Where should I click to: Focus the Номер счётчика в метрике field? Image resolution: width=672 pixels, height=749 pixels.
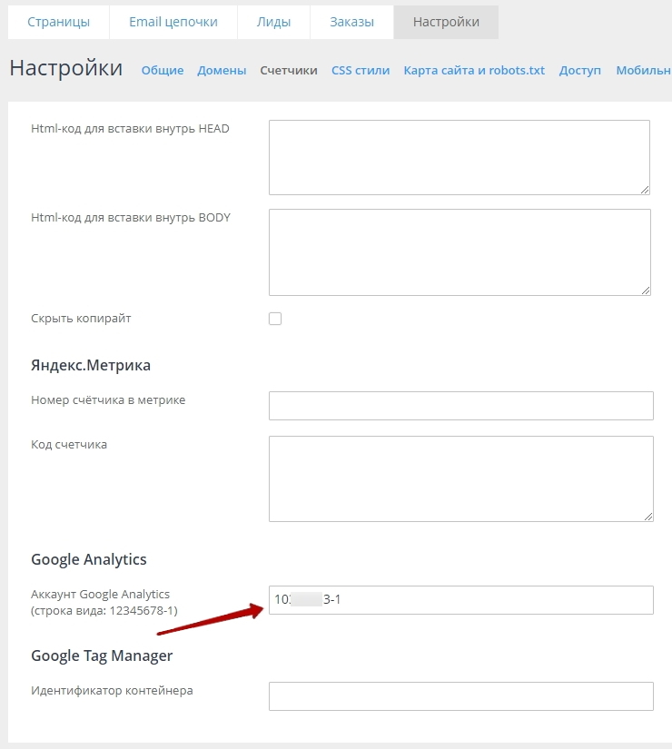coord(460,406)
